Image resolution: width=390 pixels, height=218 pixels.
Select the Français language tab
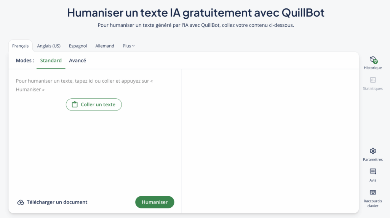20,46
